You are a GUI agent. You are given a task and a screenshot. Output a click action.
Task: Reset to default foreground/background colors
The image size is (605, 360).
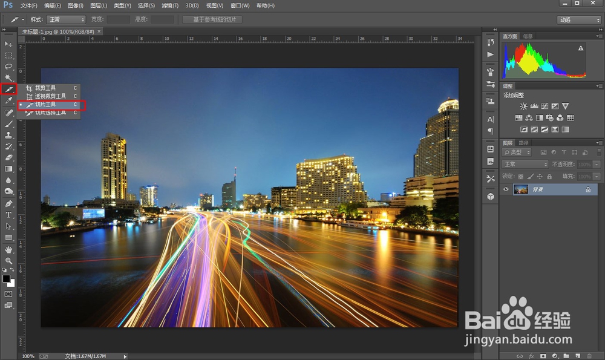coord(4,270)
